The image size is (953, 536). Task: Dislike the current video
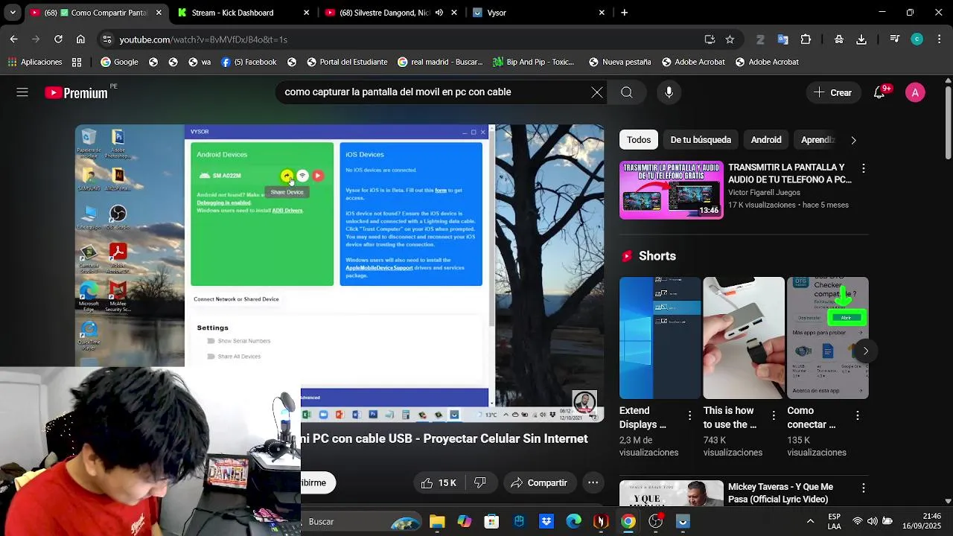tap(480, 483)
